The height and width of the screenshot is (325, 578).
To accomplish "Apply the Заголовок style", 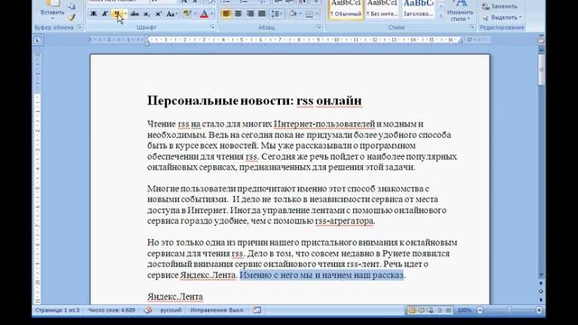I will (418, 10).
